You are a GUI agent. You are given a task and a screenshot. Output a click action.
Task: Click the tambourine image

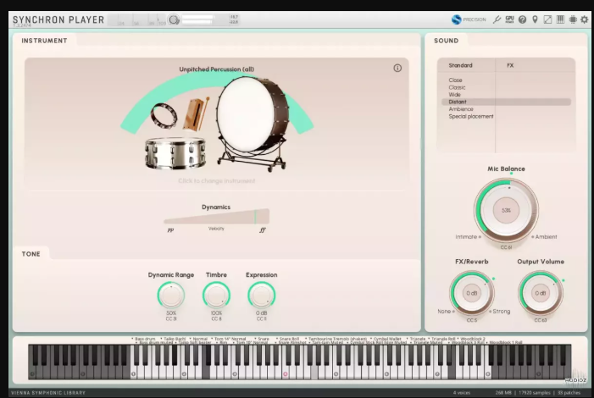coord(164,115)
